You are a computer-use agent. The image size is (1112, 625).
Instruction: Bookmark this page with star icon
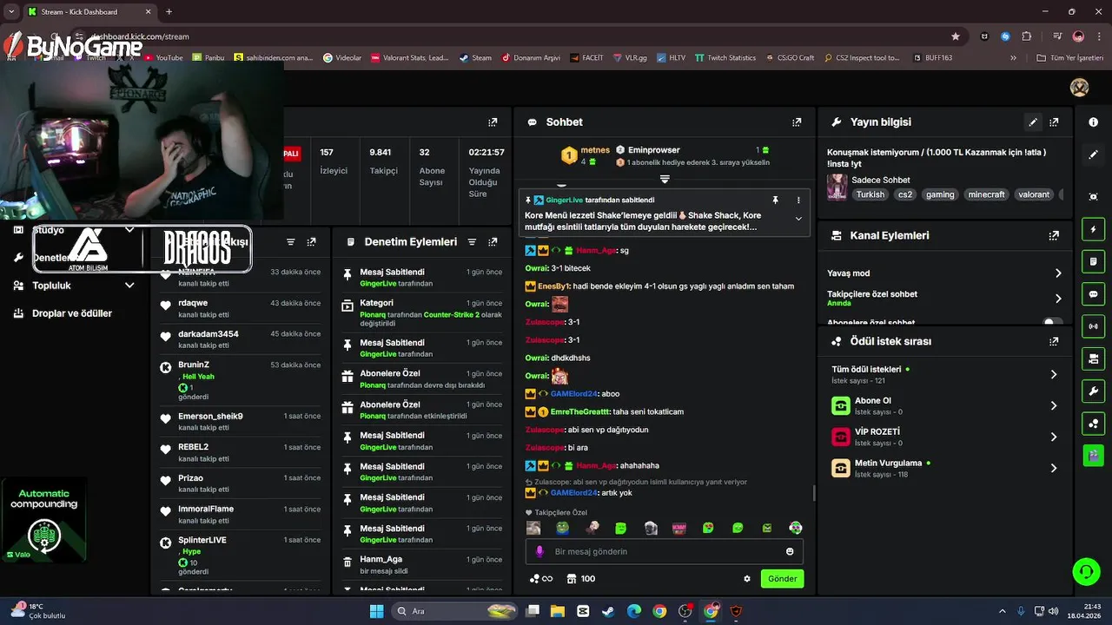tap(956, 36)
